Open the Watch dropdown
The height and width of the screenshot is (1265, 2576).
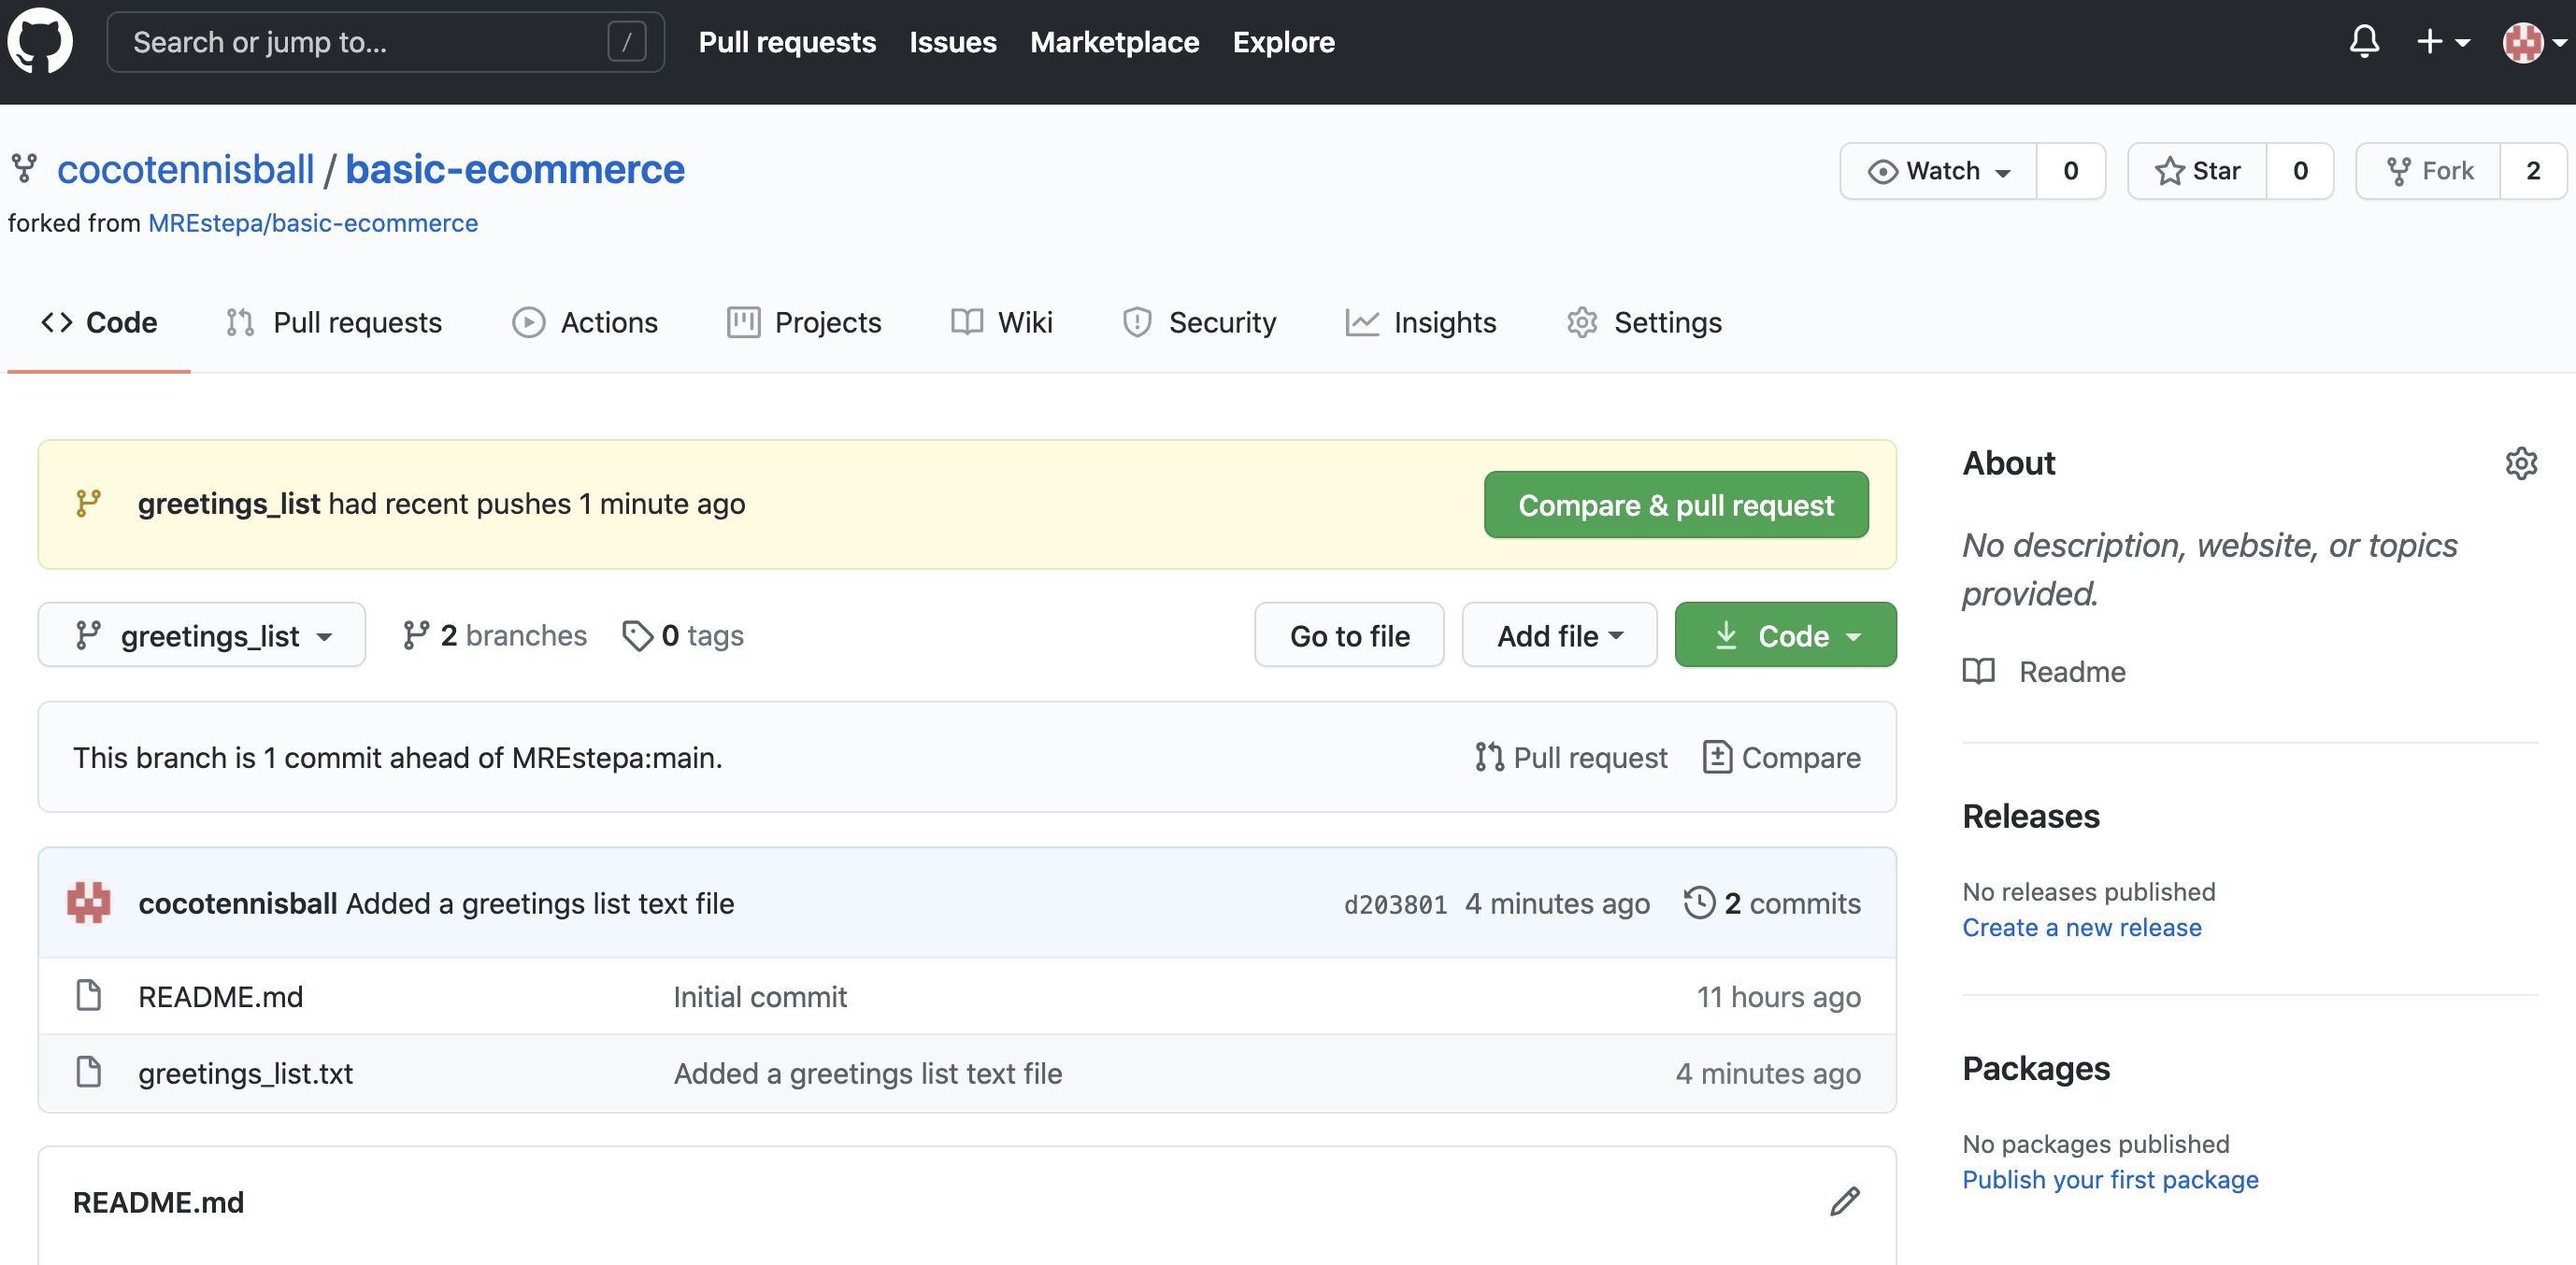click(x=1938, y=171)
